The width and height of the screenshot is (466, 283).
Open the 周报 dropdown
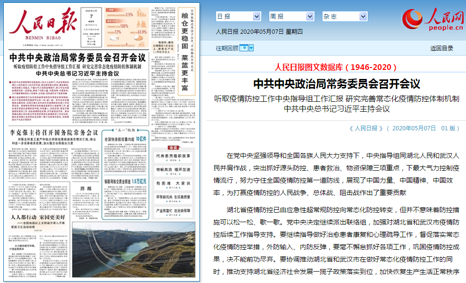tap(292, 16)
